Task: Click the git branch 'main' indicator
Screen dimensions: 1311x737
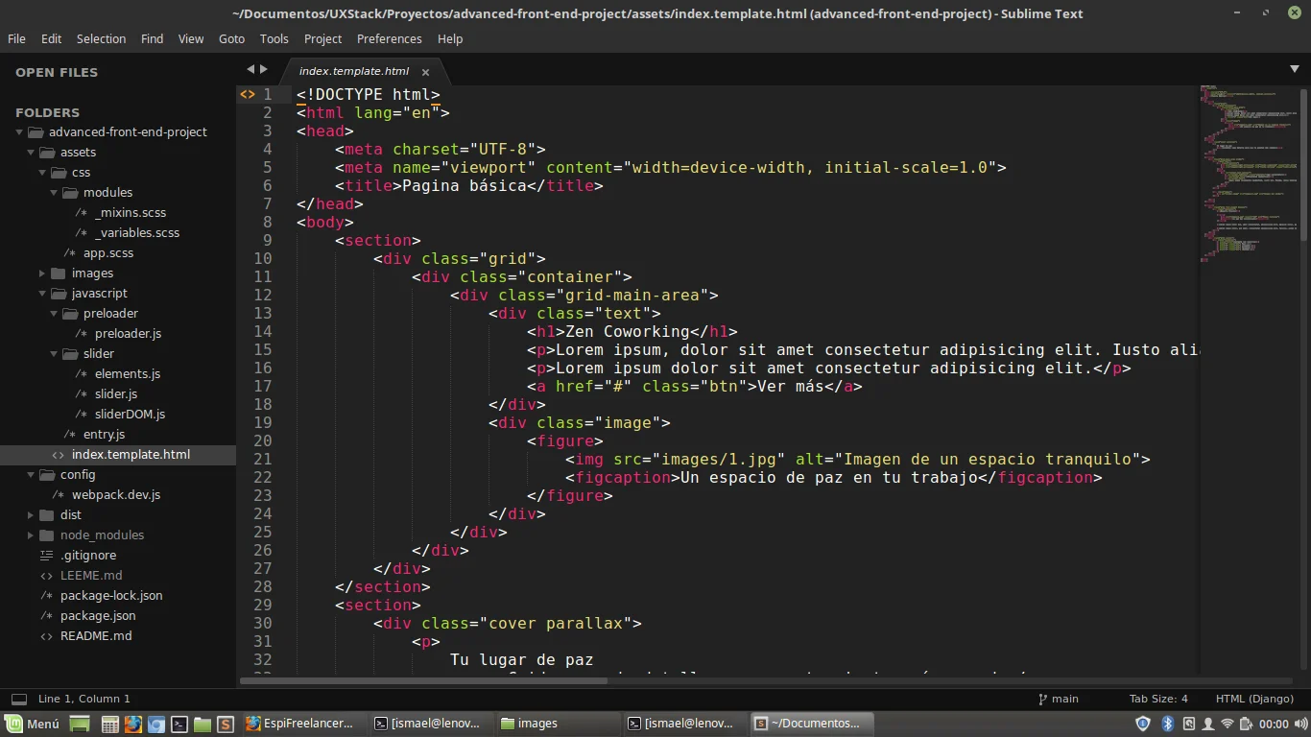Action: [x=1059, y=700]
